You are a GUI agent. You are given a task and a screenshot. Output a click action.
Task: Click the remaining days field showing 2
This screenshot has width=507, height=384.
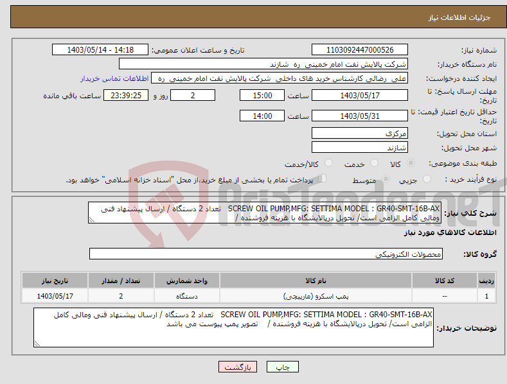193,95
